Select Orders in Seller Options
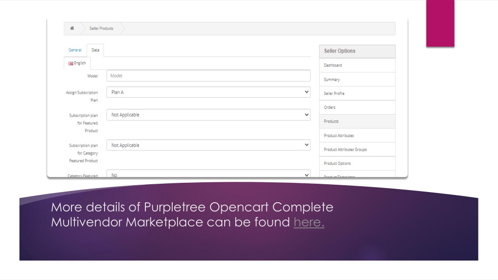Screen dimensions: 498x280 click(357, 107)
